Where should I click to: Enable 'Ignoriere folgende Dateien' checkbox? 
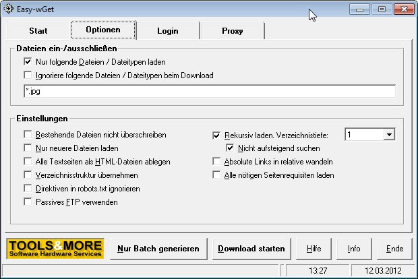tap(28, 75)
